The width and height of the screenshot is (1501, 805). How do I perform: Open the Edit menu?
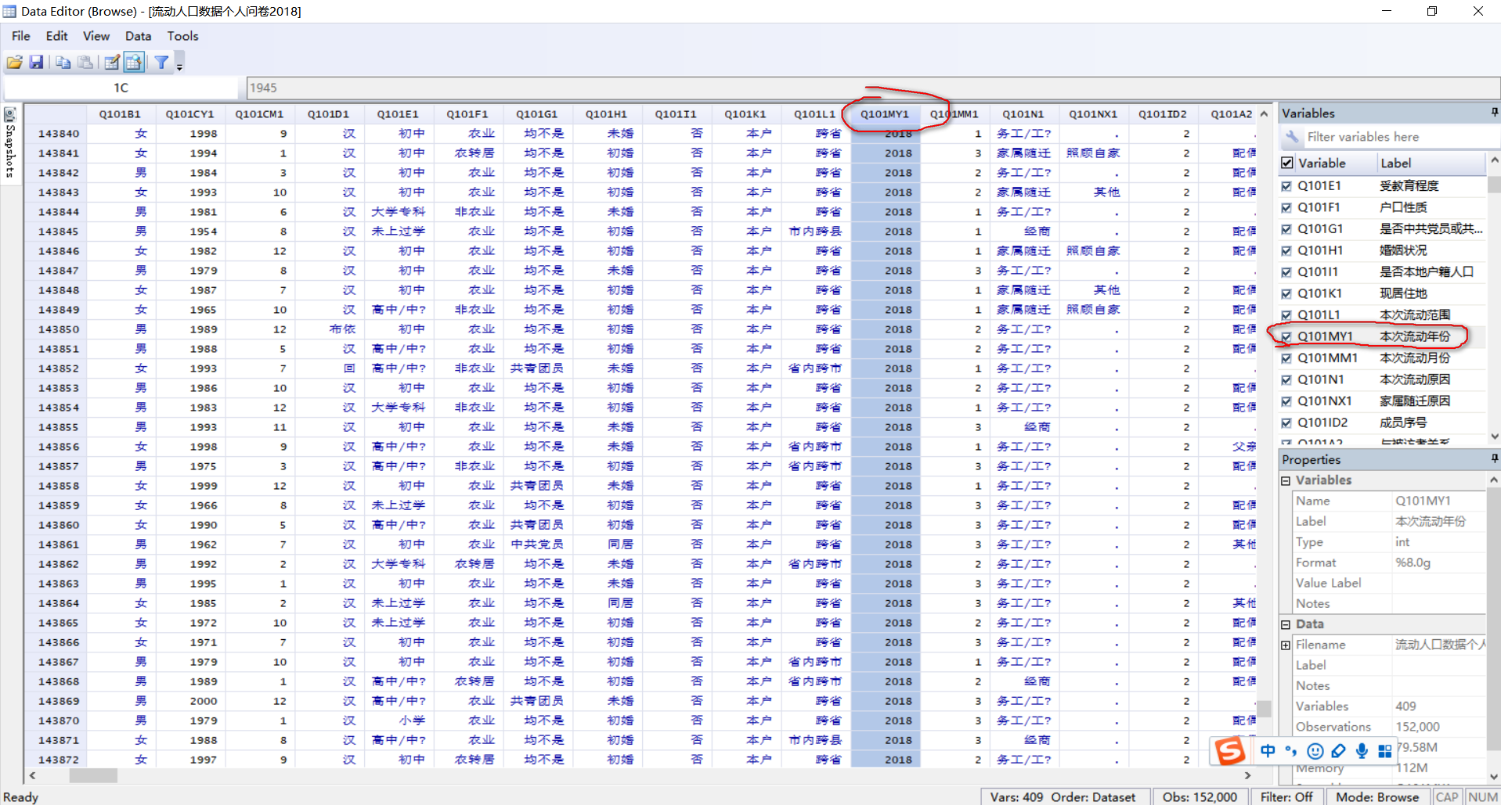(x=56, y=36)
